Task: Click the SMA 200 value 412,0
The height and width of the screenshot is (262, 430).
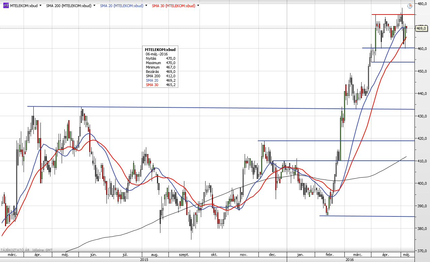Action: 171,76
